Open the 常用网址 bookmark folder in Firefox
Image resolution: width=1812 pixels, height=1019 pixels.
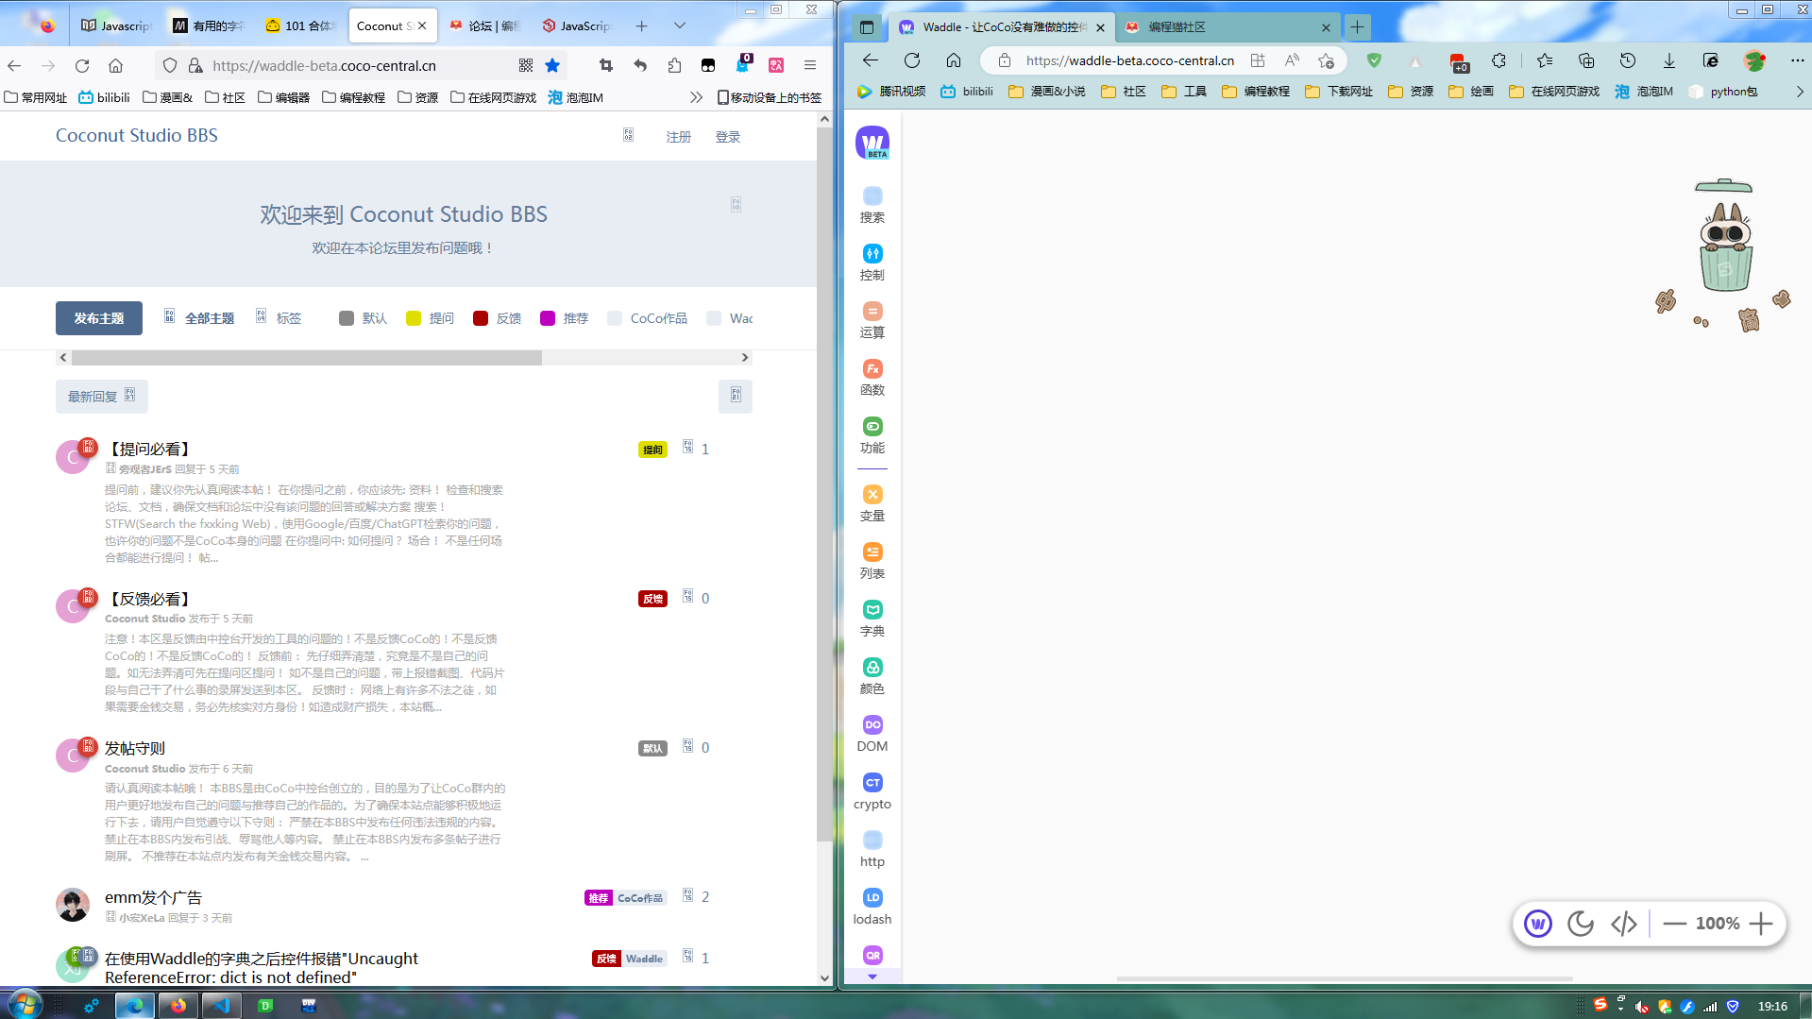[x=36, y=97]
